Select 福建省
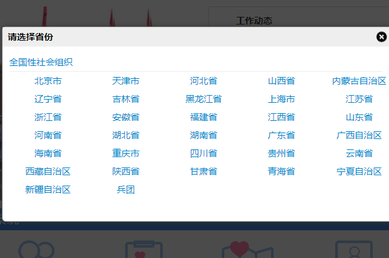 204,117
